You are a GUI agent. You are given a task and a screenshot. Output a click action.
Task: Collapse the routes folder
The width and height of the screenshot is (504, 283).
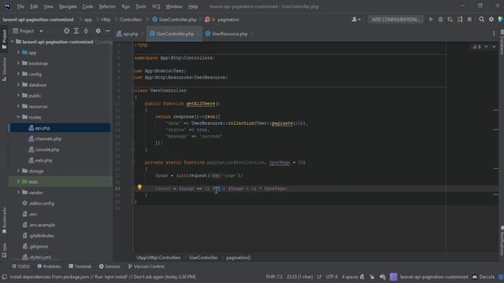18,117
